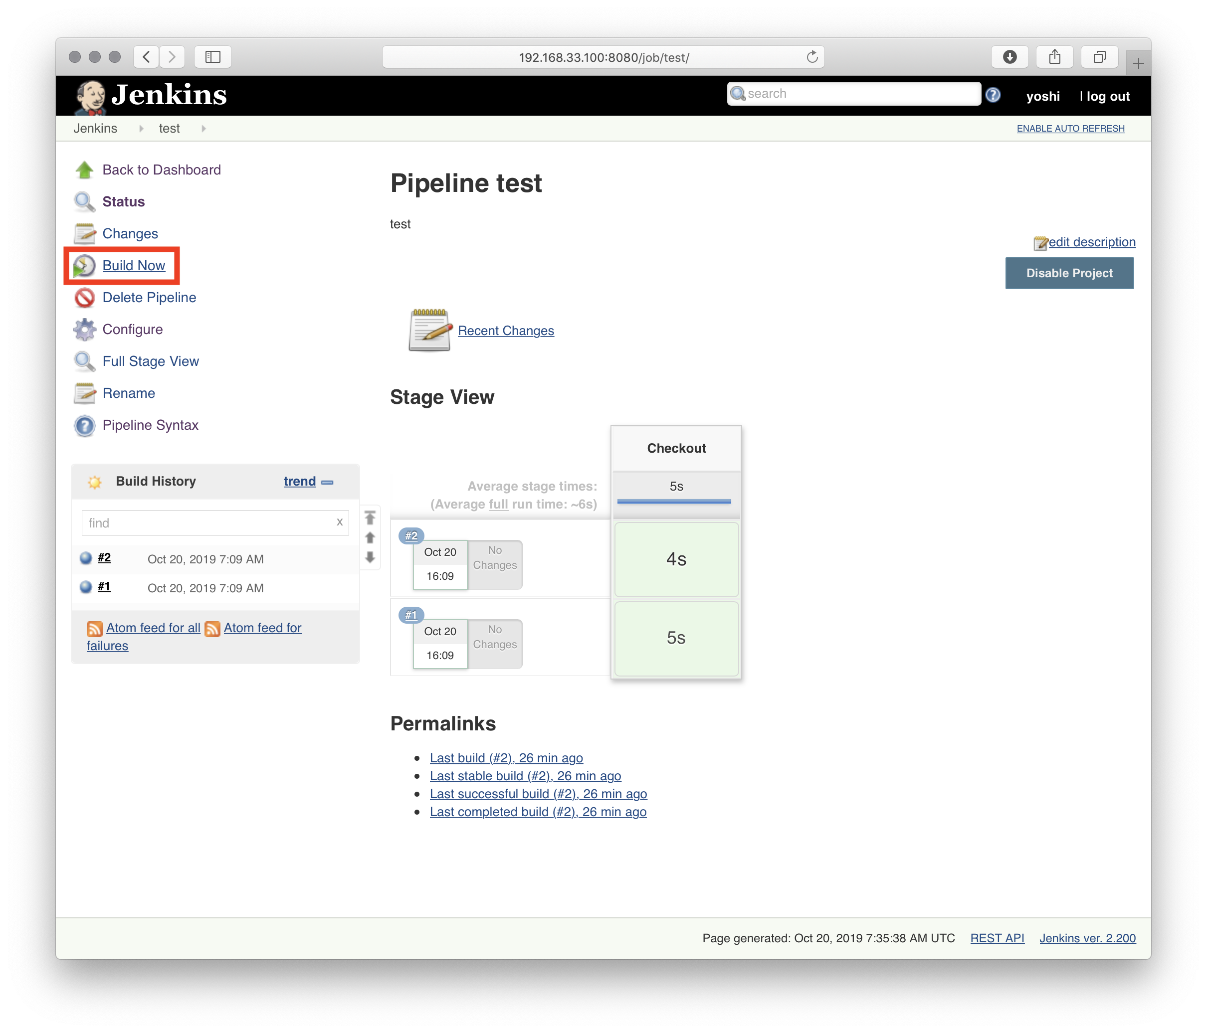This screenshot has width=1207, height=1033.
Task: Click the browser downloads icon
Action: click(1009, 56)
